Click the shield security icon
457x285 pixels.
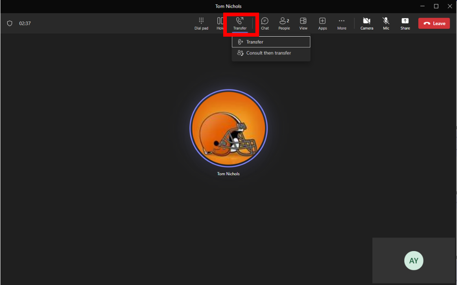point(10,23)
